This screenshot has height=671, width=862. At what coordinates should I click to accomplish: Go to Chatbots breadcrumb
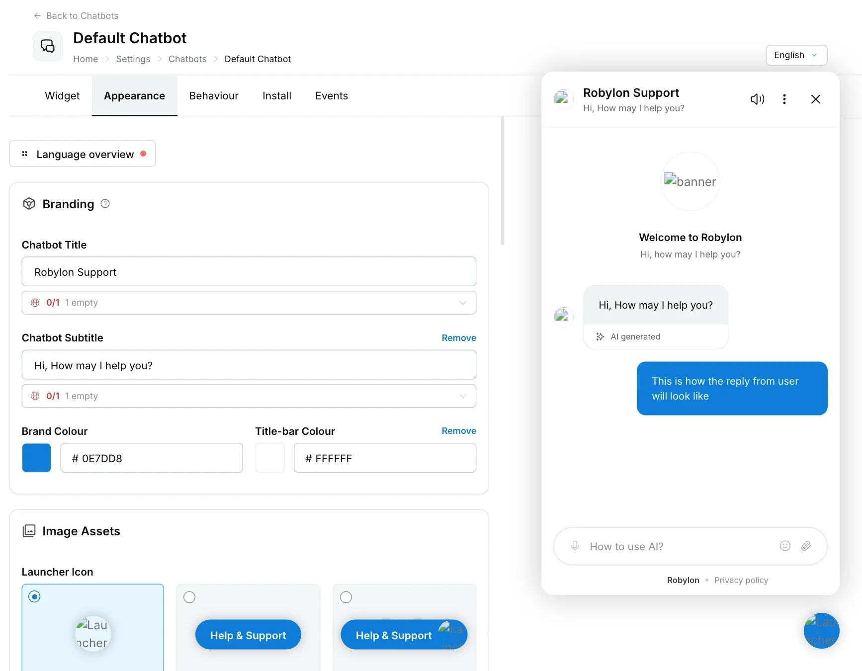[187, 59]
